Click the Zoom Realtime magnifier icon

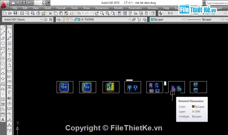coord(102,13)
